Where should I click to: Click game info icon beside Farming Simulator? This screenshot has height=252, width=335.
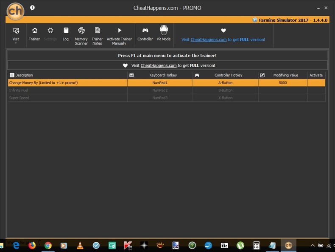(x=255, y=20)
